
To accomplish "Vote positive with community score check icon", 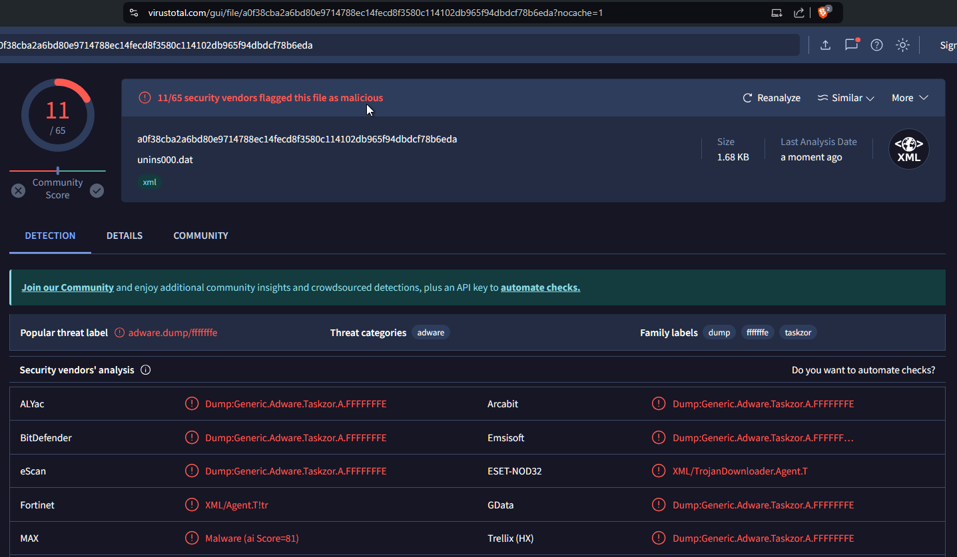I will (x=97, y=191).
